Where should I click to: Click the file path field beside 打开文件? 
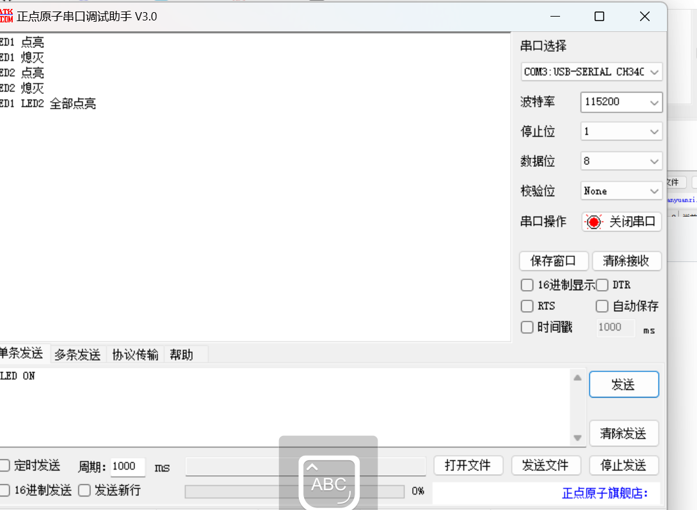[x=306, y=467]
